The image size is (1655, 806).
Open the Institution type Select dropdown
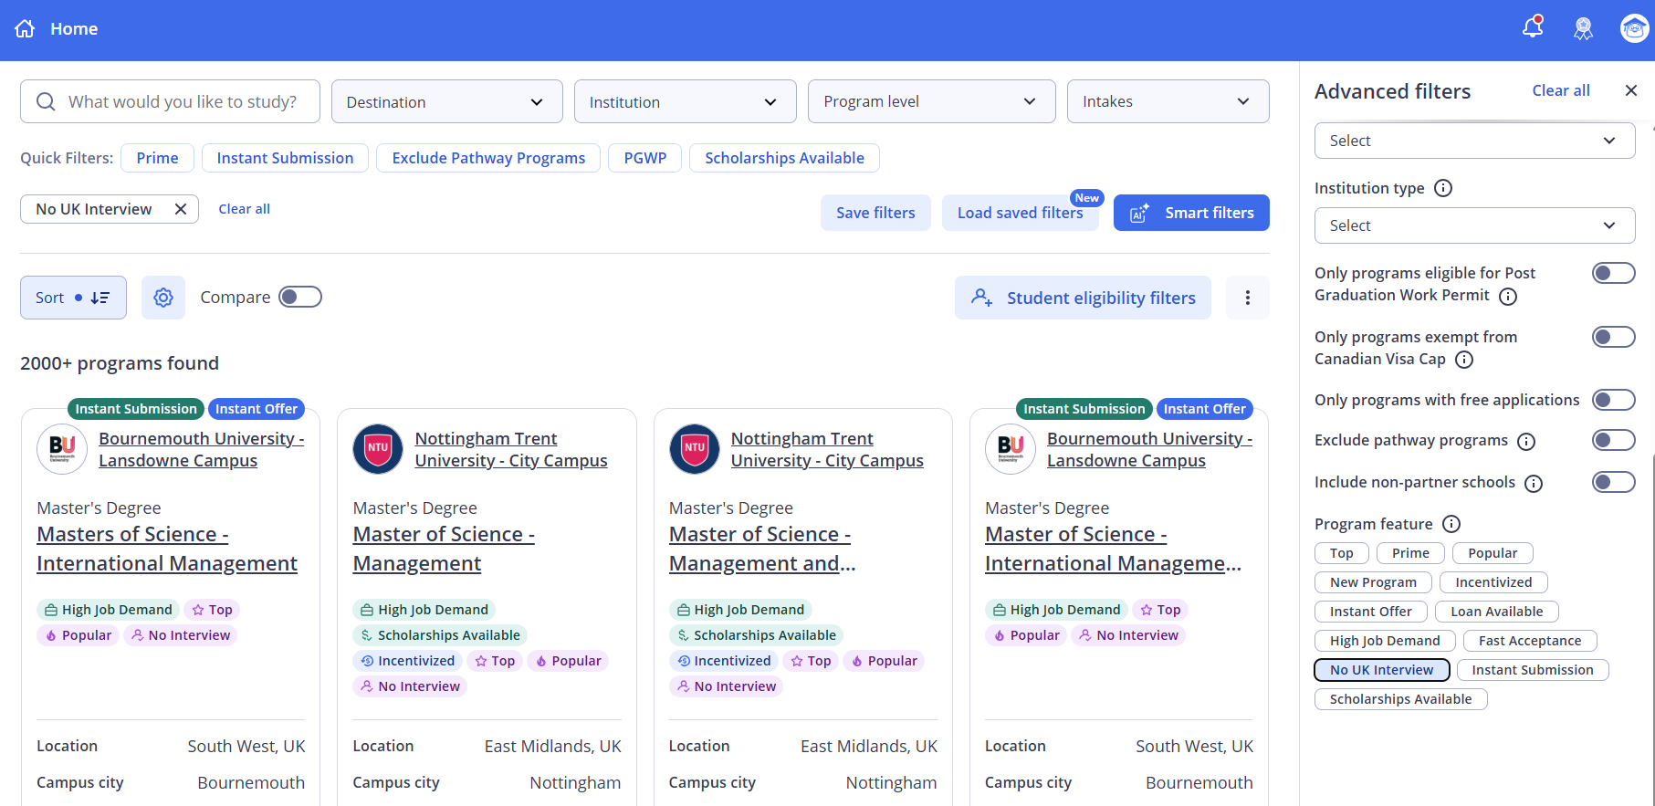click(1474, 225)
